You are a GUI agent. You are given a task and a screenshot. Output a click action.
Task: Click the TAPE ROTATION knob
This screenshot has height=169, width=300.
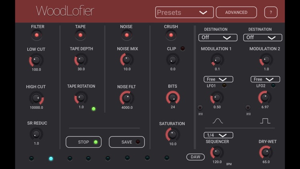coord(81,98)
